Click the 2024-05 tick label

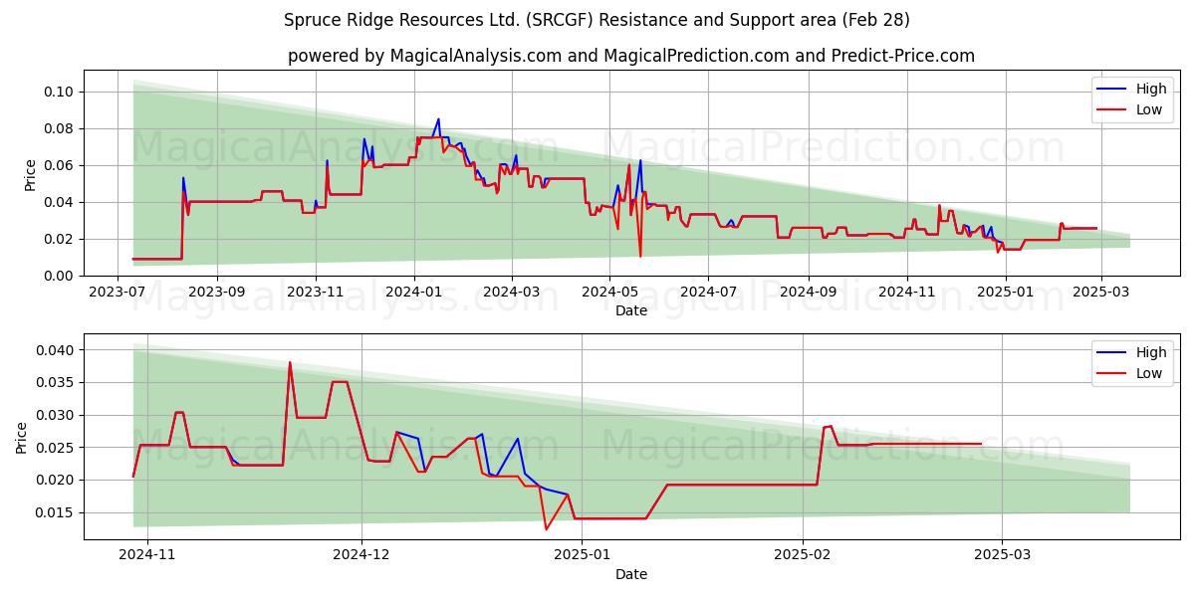coord(610,293)
